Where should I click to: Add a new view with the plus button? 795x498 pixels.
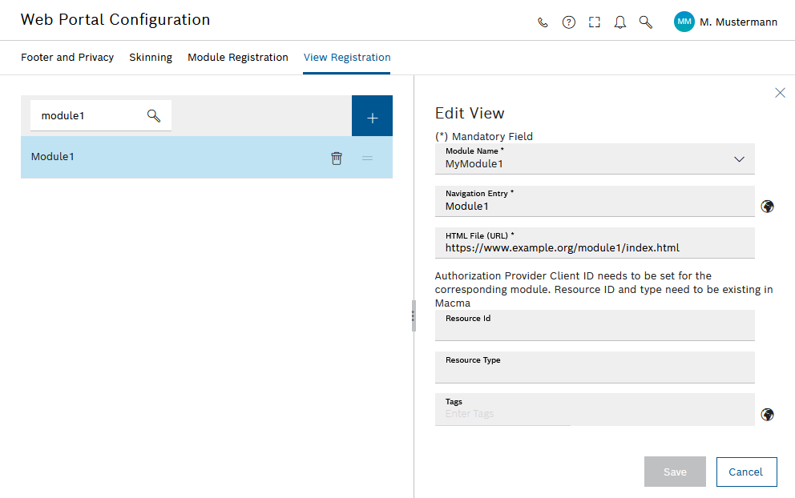click(x=372, y=116)
